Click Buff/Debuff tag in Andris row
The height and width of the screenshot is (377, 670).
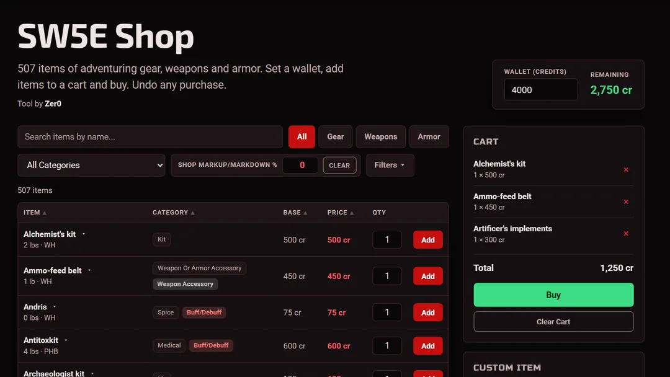pos(204,313)
